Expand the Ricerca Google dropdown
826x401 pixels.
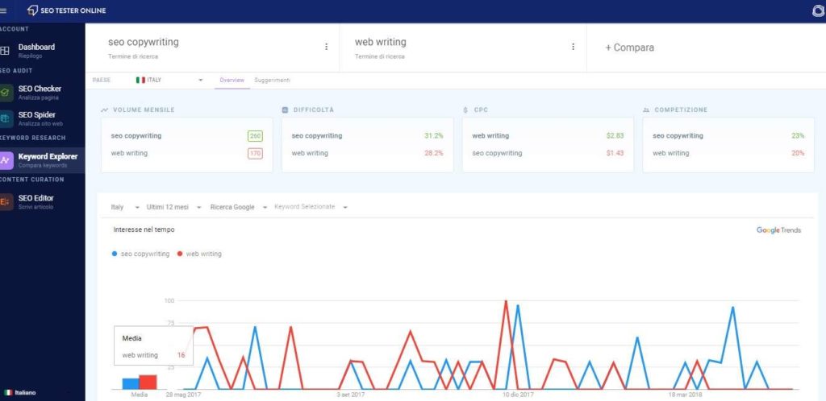click(x=237, y=208)
